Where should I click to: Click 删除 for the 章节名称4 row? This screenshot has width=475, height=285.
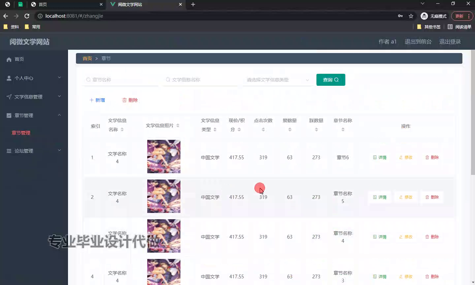(x=432, y=237)
